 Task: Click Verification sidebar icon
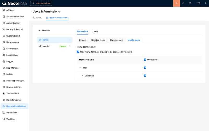(x=4, y=113)
